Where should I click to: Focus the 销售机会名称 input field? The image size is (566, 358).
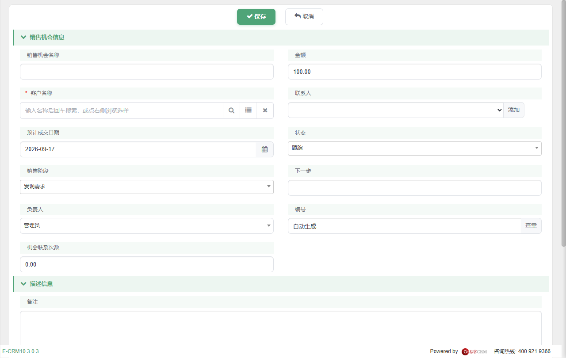[147, 72]
